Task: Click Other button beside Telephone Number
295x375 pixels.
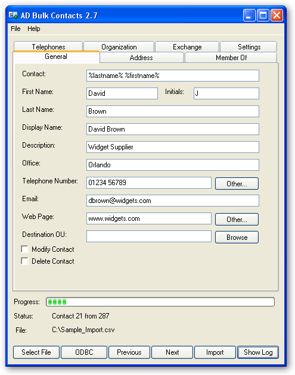Action: point(237,184)
